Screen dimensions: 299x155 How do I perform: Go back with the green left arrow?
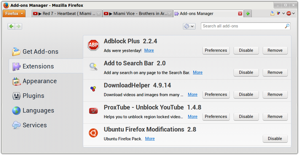pyautogui.click(x=11, y=26)
